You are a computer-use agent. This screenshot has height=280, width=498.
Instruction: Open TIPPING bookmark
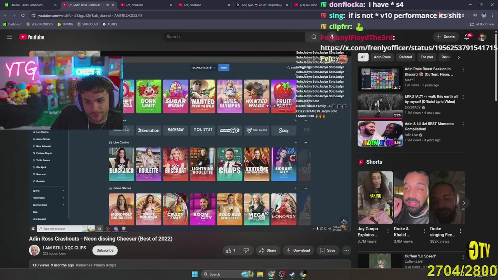tap(65, 24)
